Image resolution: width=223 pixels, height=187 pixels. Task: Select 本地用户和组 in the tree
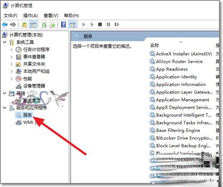tap(36, 72)
